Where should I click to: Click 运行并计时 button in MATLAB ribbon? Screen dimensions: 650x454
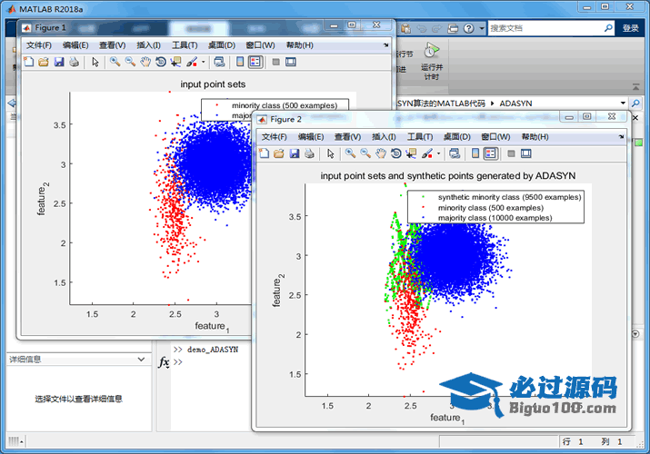coord(432,62)
